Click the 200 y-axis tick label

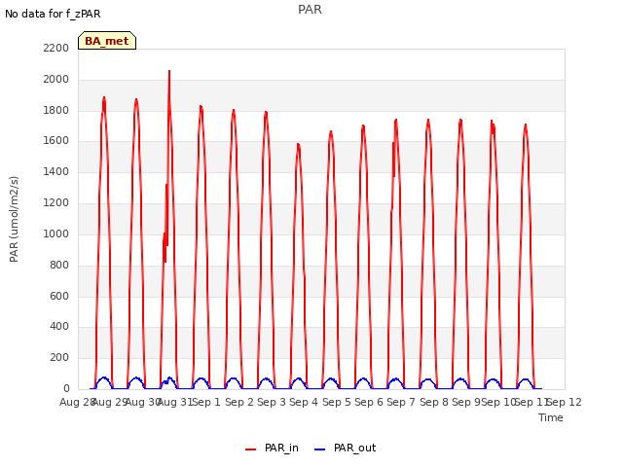pos(59,357)
